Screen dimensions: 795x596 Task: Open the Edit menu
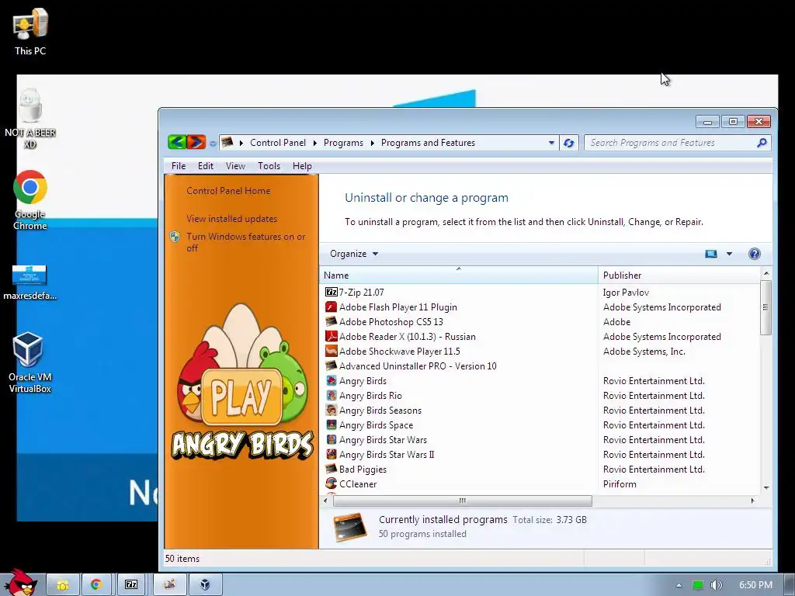pos(205,166)
